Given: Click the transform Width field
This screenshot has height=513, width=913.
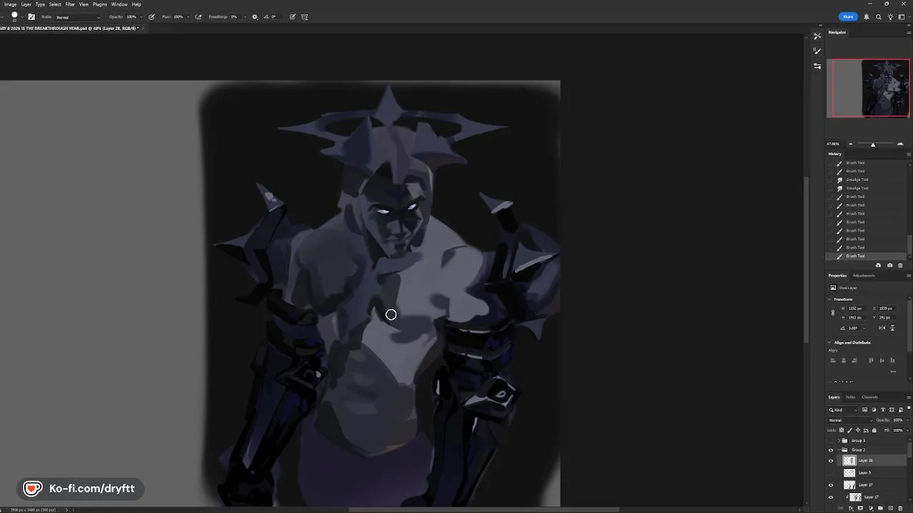Looking at the screenshot, I should [856, 309].
